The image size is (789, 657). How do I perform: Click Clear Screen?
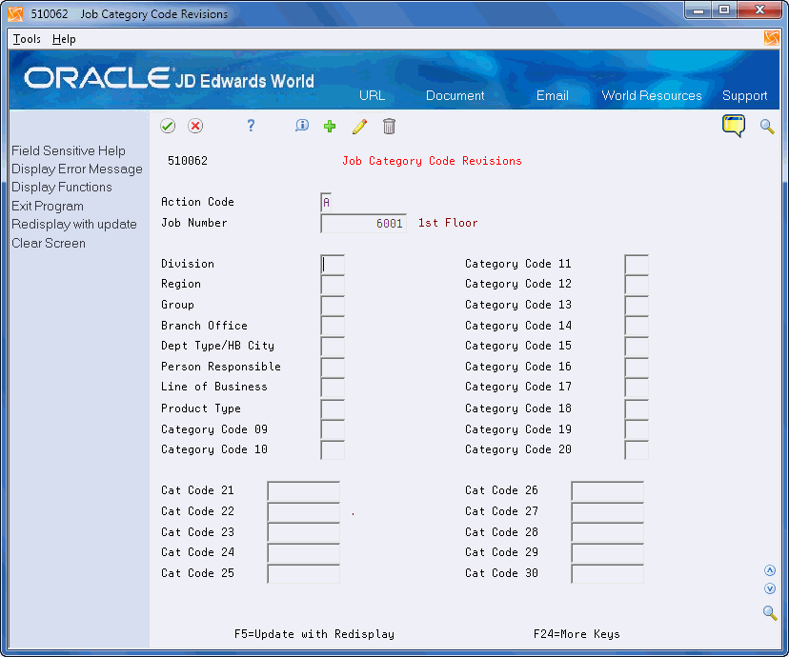(x=49, y=244)
